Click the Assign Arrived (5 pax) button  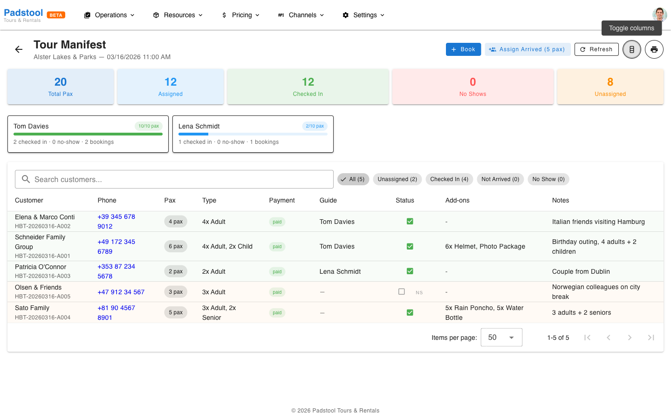pyautogui.click(x=527, y=49)
